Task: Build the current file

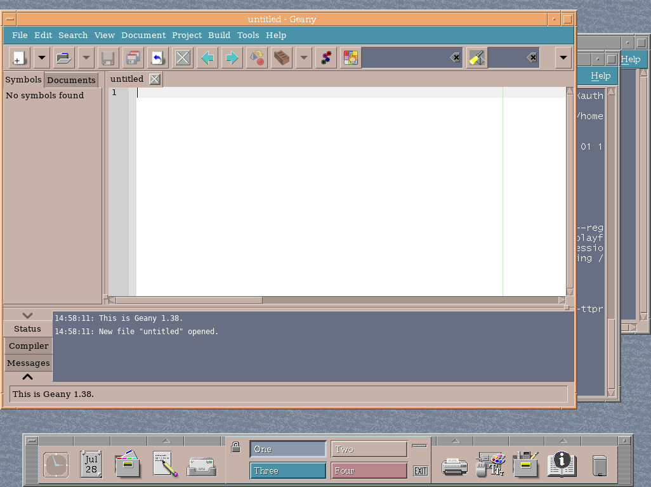Action: pyautogui.click(x=281, y=58)
